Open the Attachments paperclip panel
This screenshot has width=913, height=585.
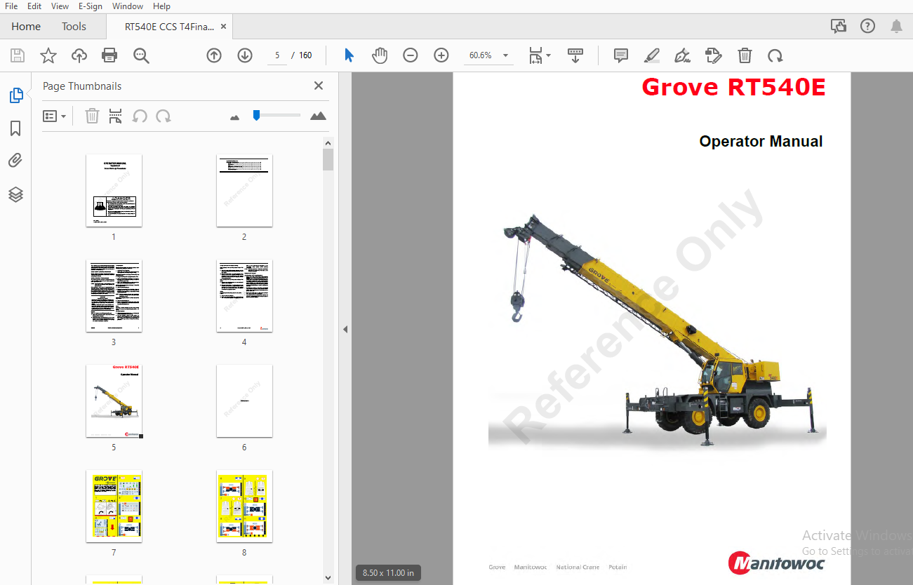[x=16, y=161]
